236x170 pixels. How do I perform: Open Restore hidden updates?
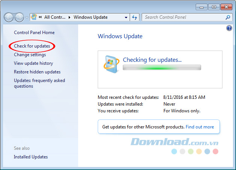tap(37, 72)
